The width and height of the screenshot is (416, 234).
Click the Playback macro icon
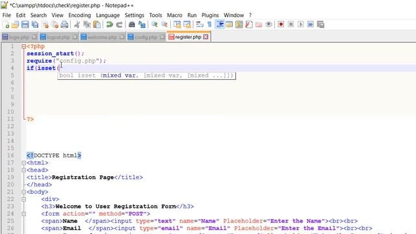300,25
